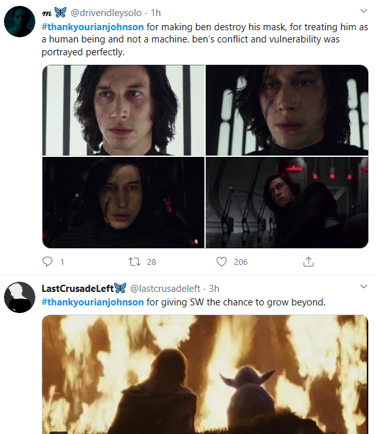
Task: Retweet the driveridleysolo tweet
Action: tap(134, 262)
